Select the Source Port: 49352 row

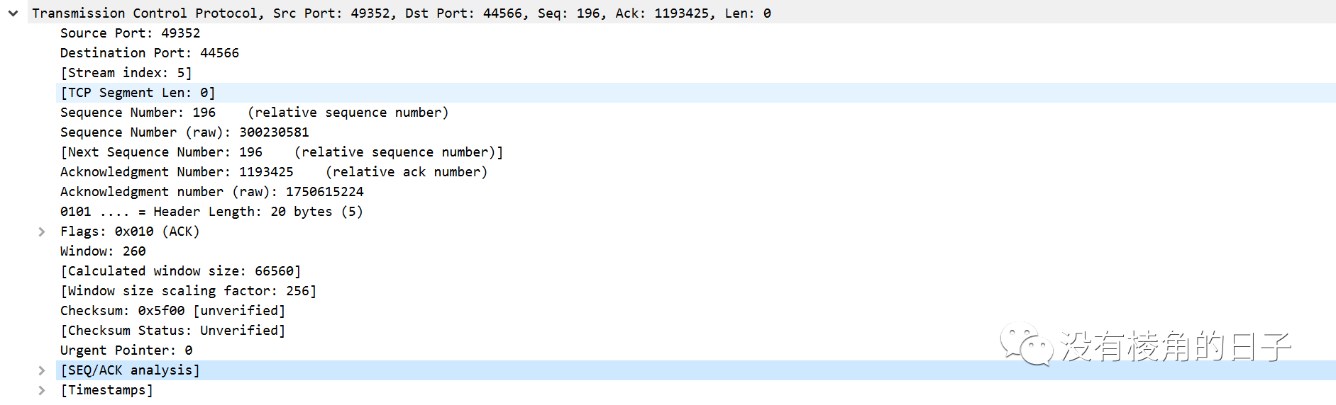[130, 33]
